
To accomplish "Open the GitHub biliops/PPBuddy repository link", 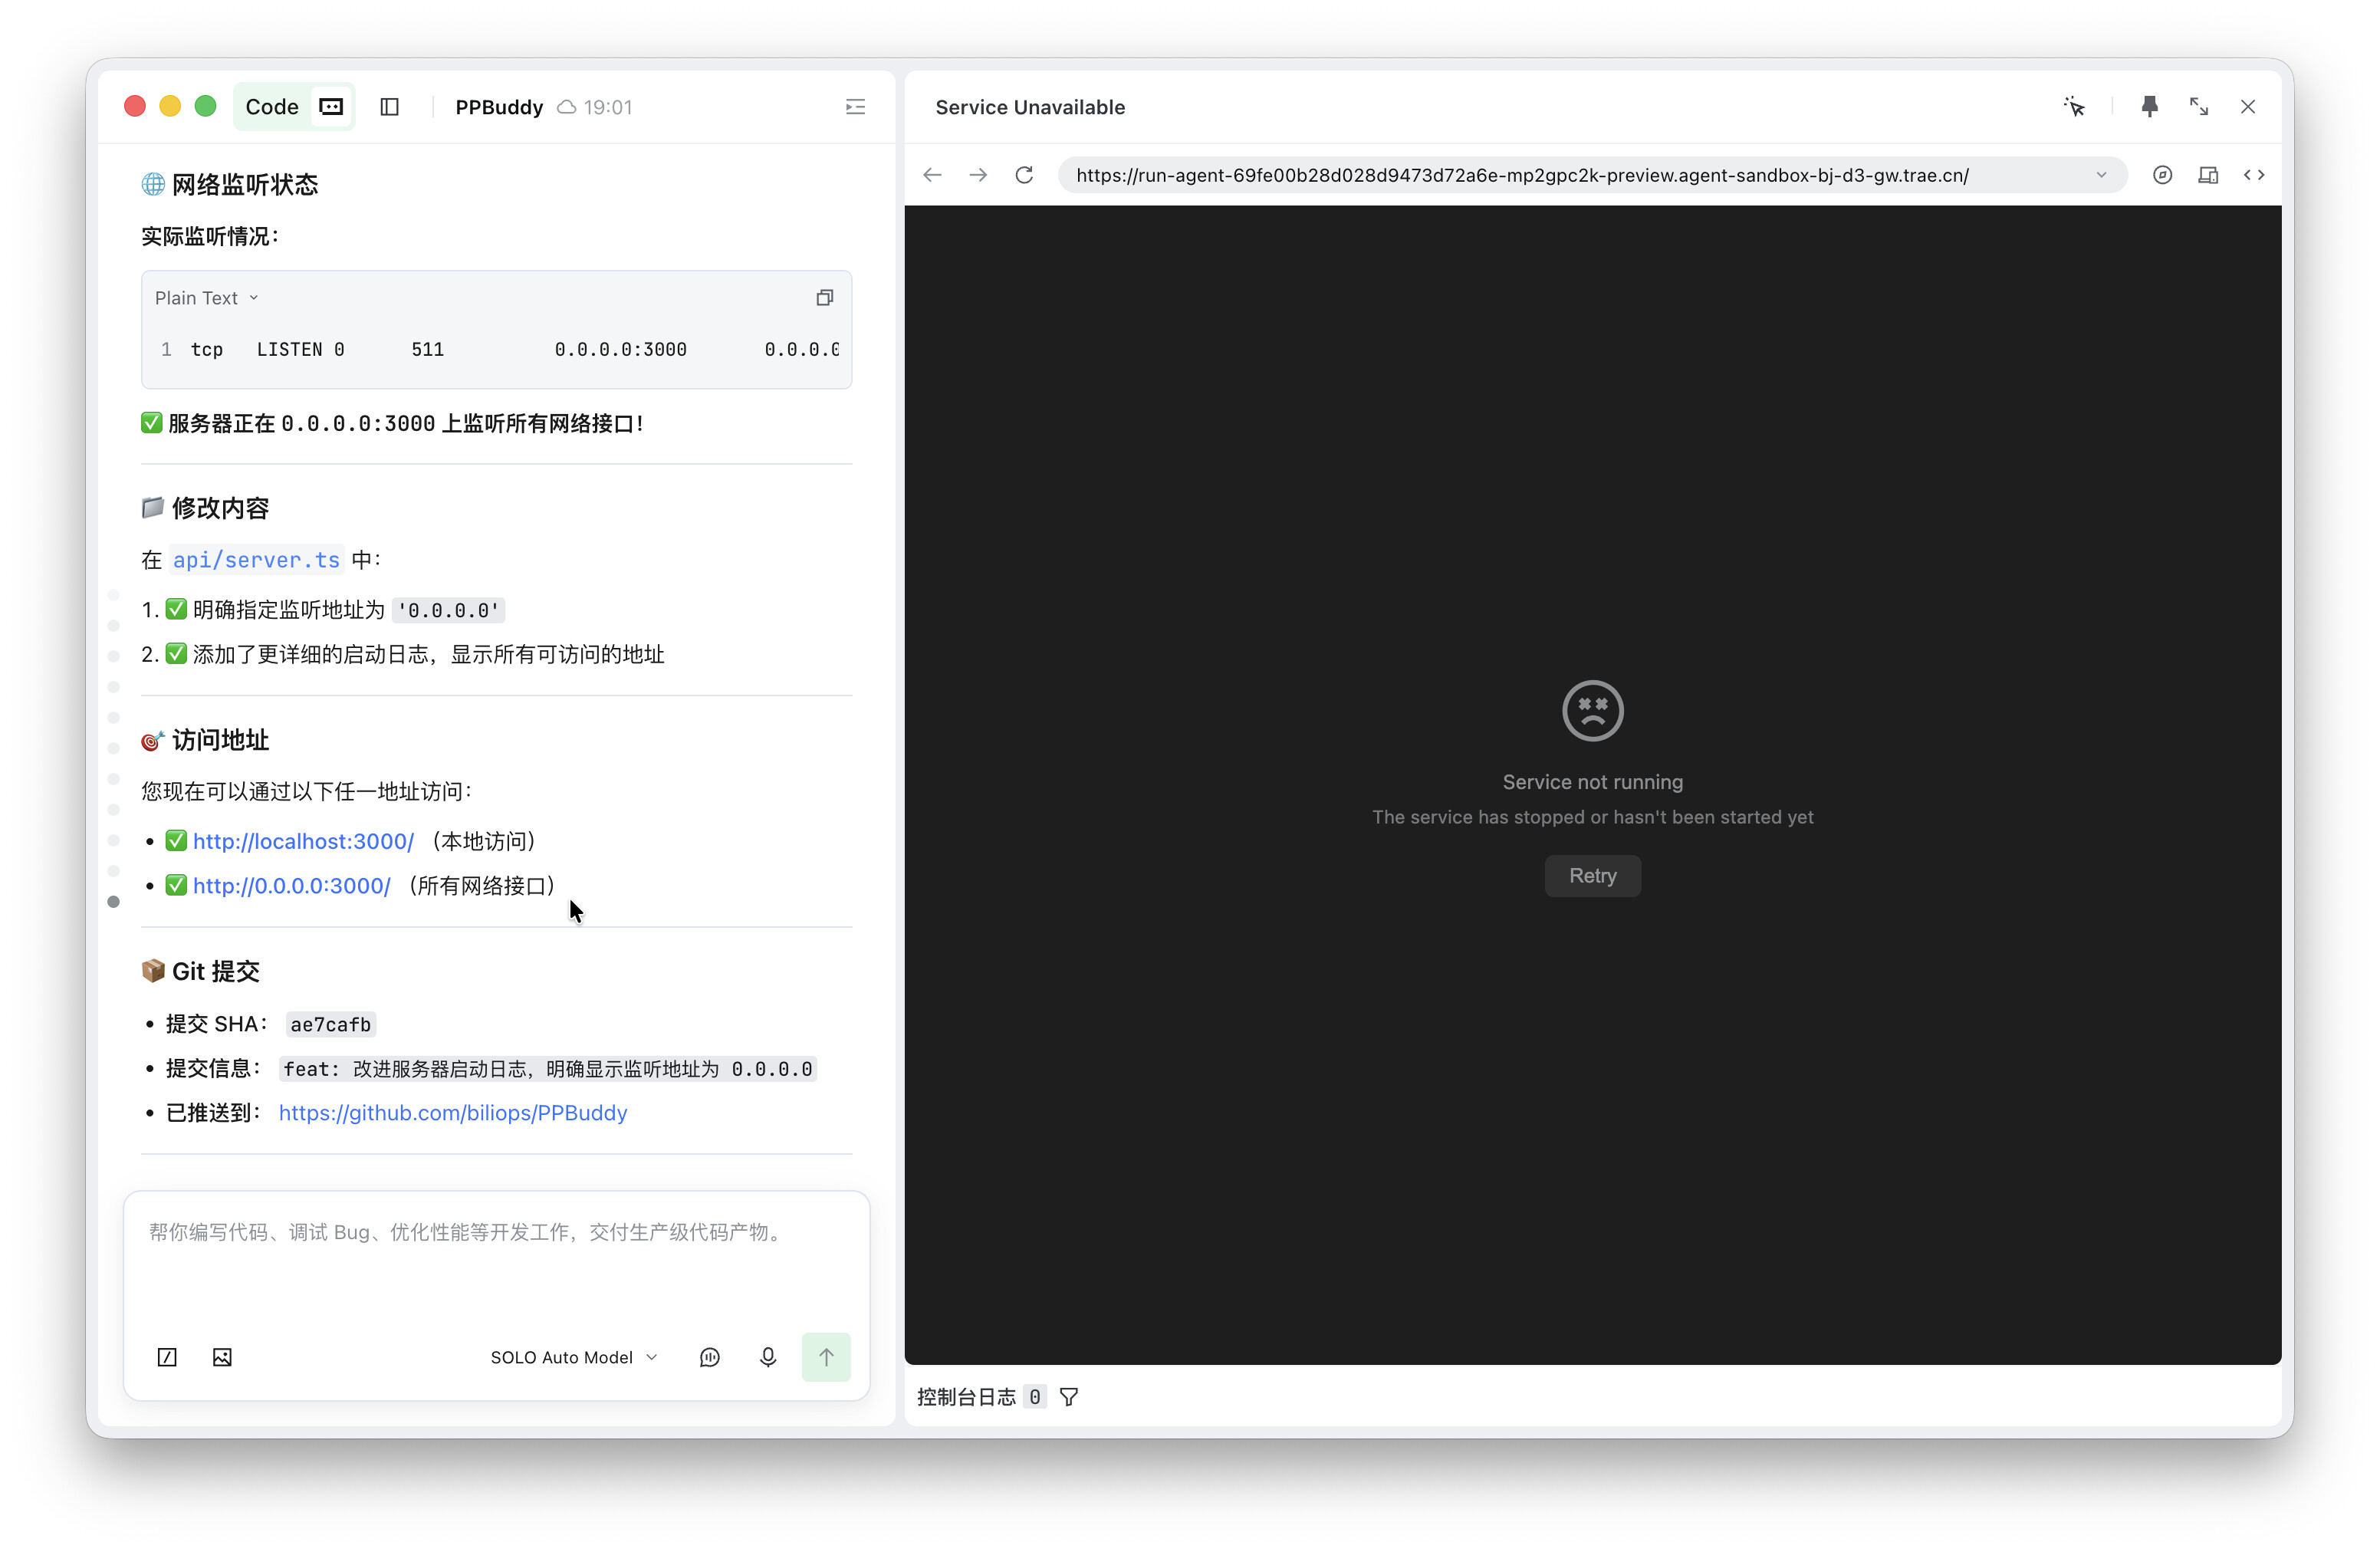I will (453, 1113).
